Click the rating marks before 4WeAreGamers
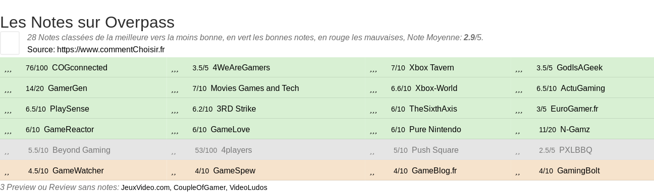This screenshot has width=654, height=193. click(175, 69)
